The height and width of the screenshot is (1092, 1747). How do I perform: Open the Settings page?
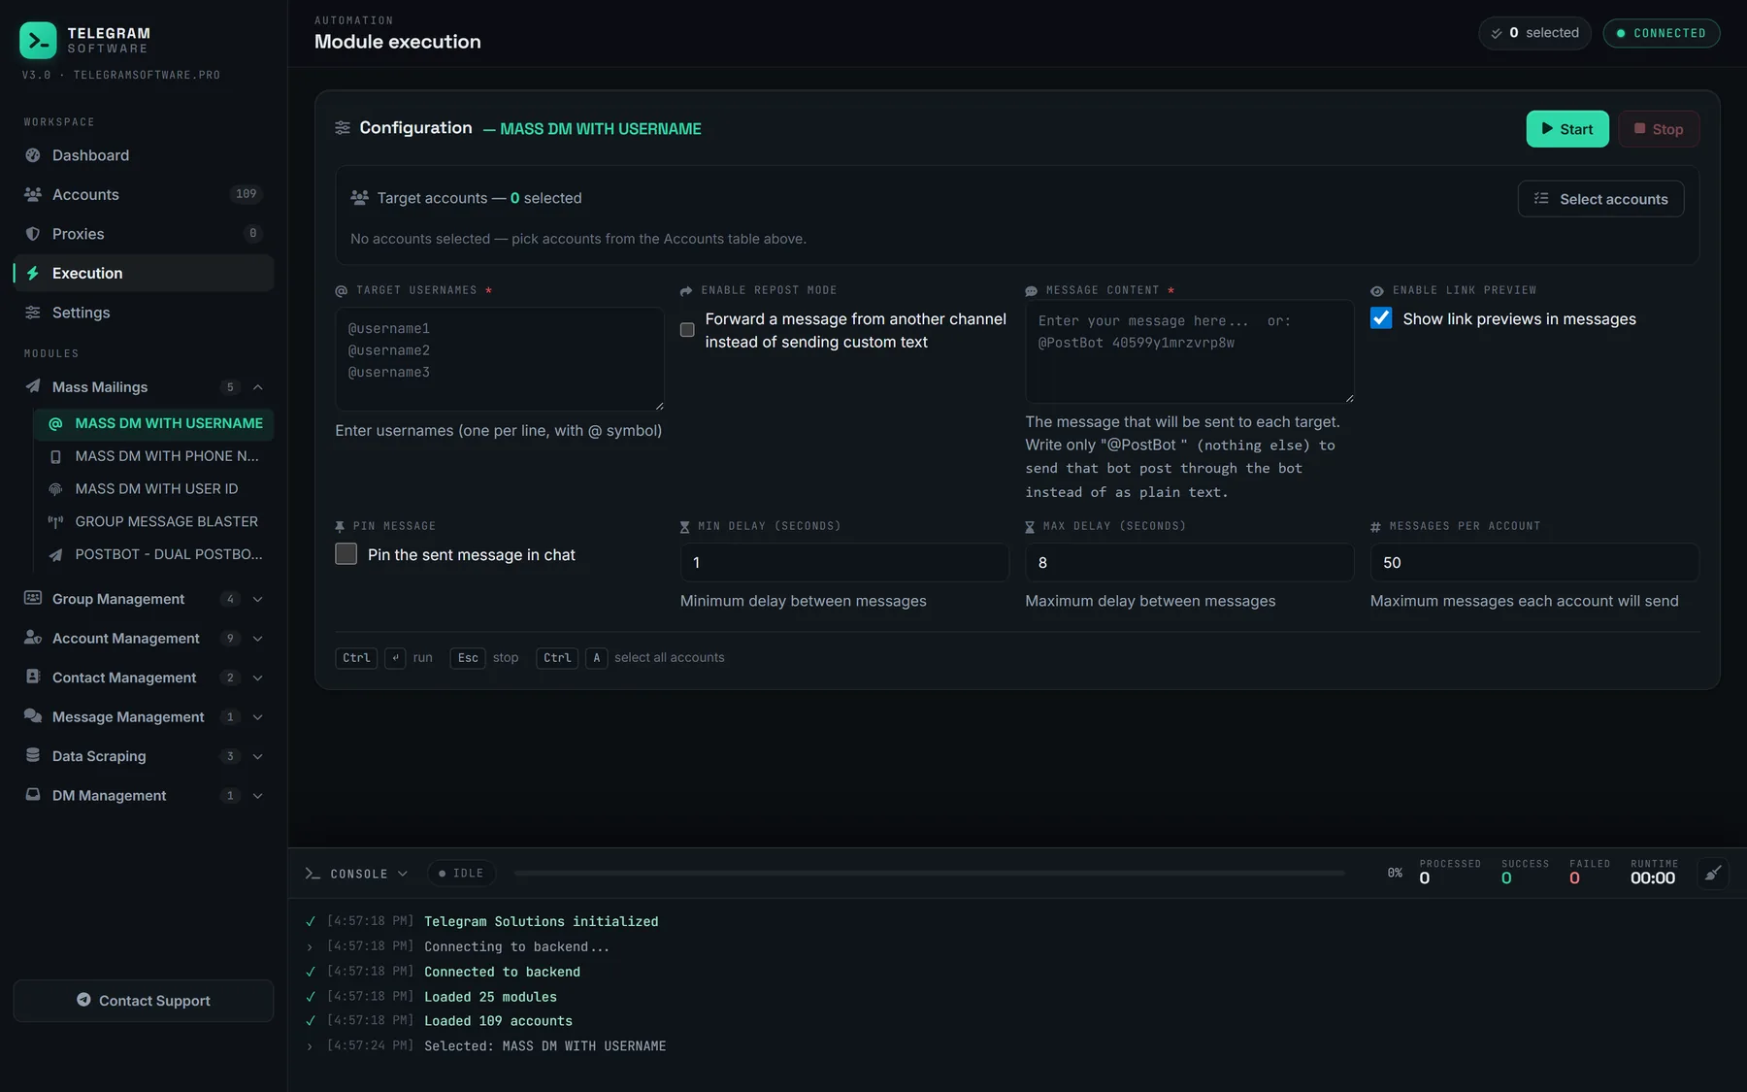[x=144, y=313]
